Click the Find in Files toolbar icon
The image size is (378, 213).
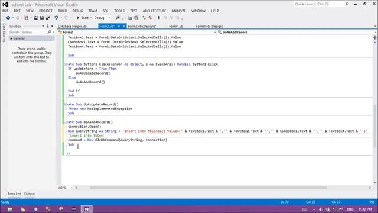click(x=118, y=18)
